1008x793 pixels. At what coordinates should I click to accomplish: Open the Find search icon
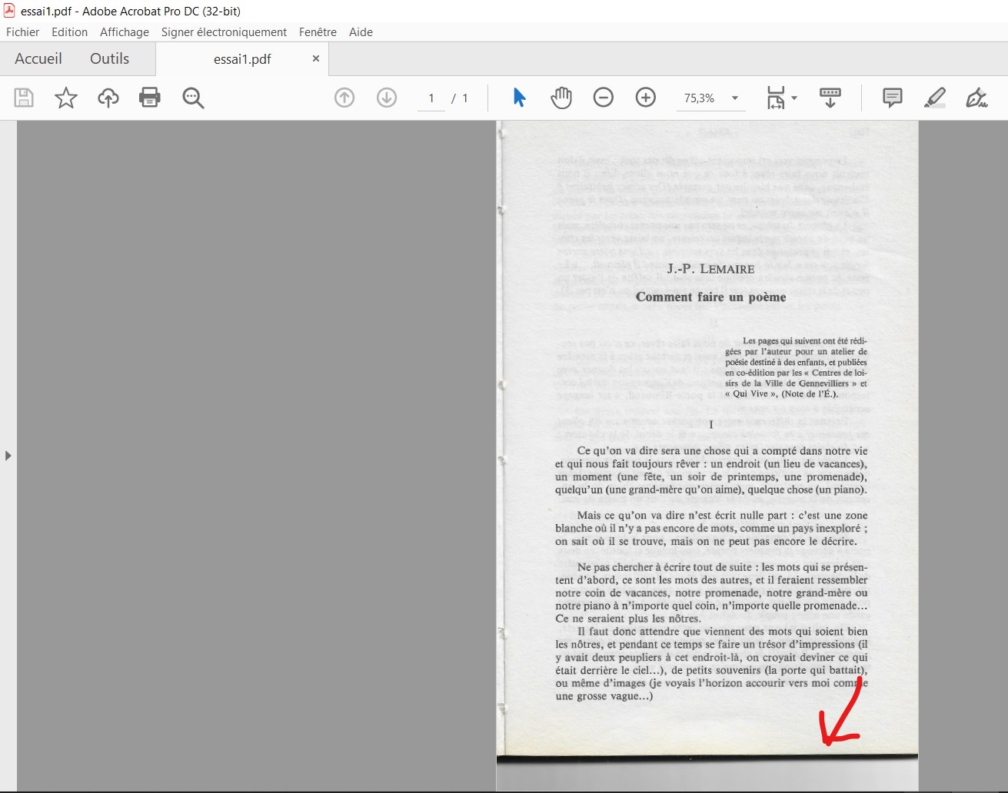193,98
